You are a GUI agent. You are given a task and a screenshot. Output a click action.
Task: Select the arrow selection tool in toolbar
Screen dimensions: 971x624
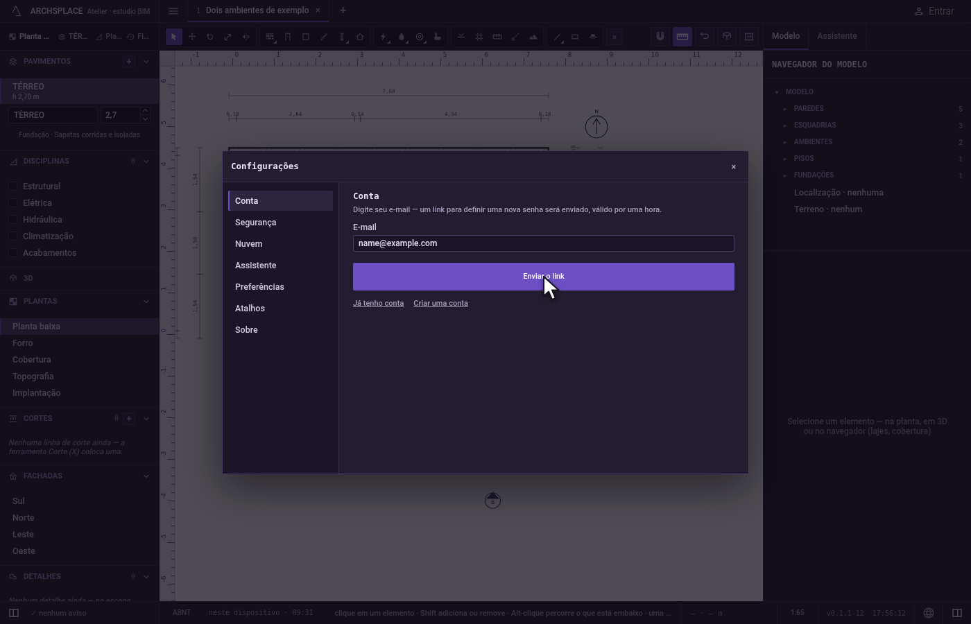click(174, 37)
